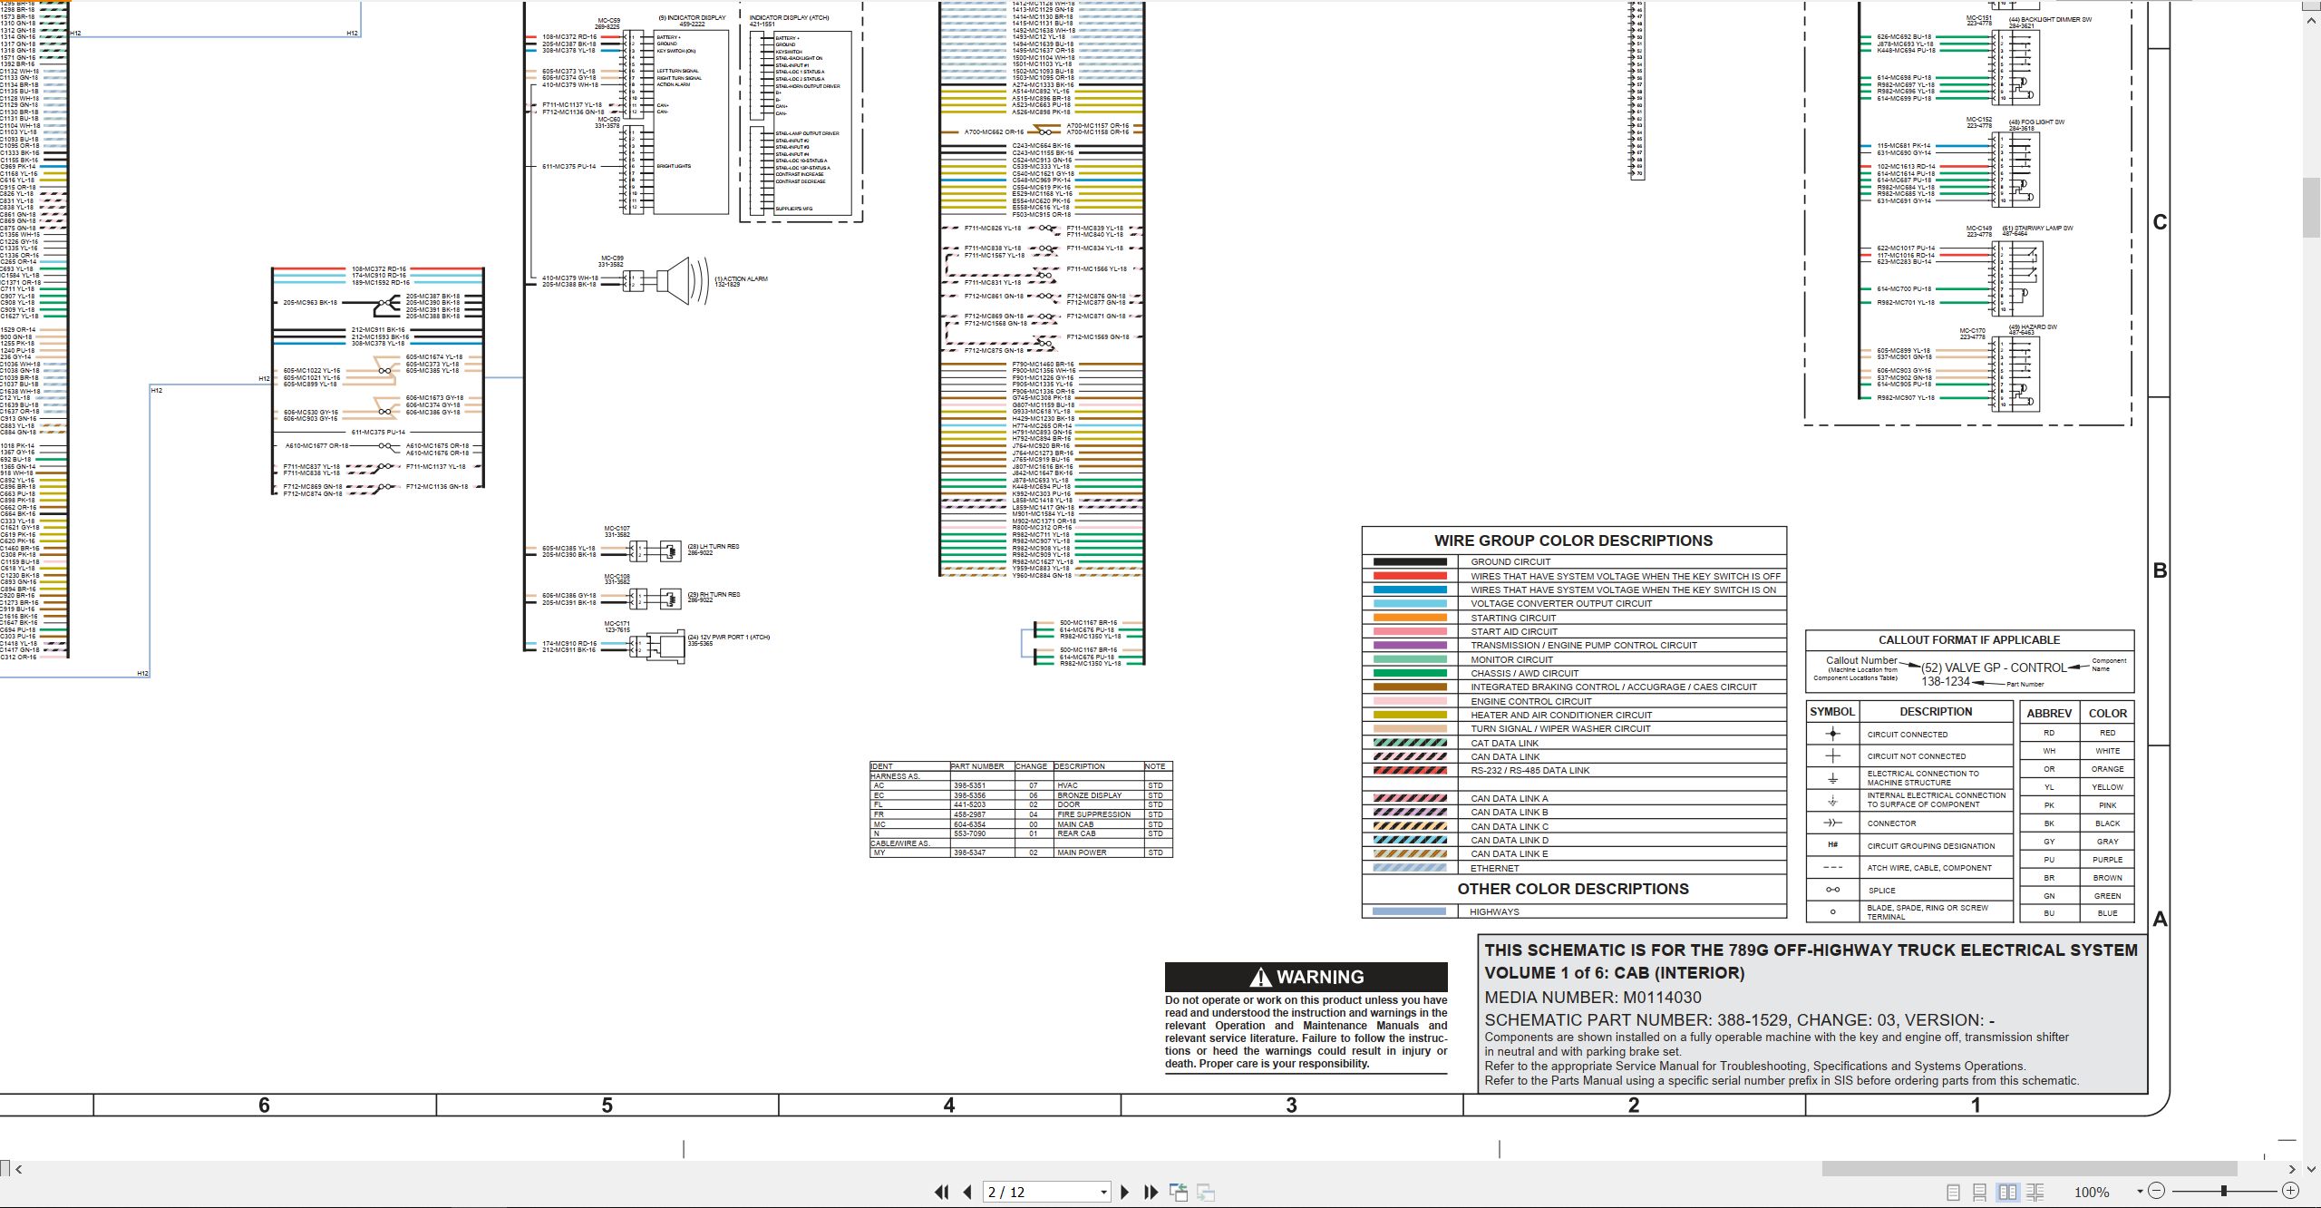Open the page number dropdown list
Screen dimensions: 2321x1208
[x=1103, y=1192]
